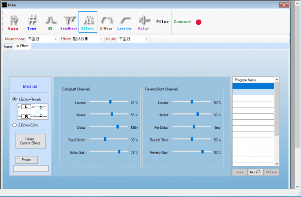This screenshot has height=197, width=301.
Task: Select the EQ toolbar icon
Action: (x=50, y=22)
